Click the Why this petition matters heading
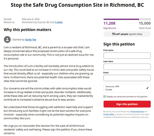 27,30
